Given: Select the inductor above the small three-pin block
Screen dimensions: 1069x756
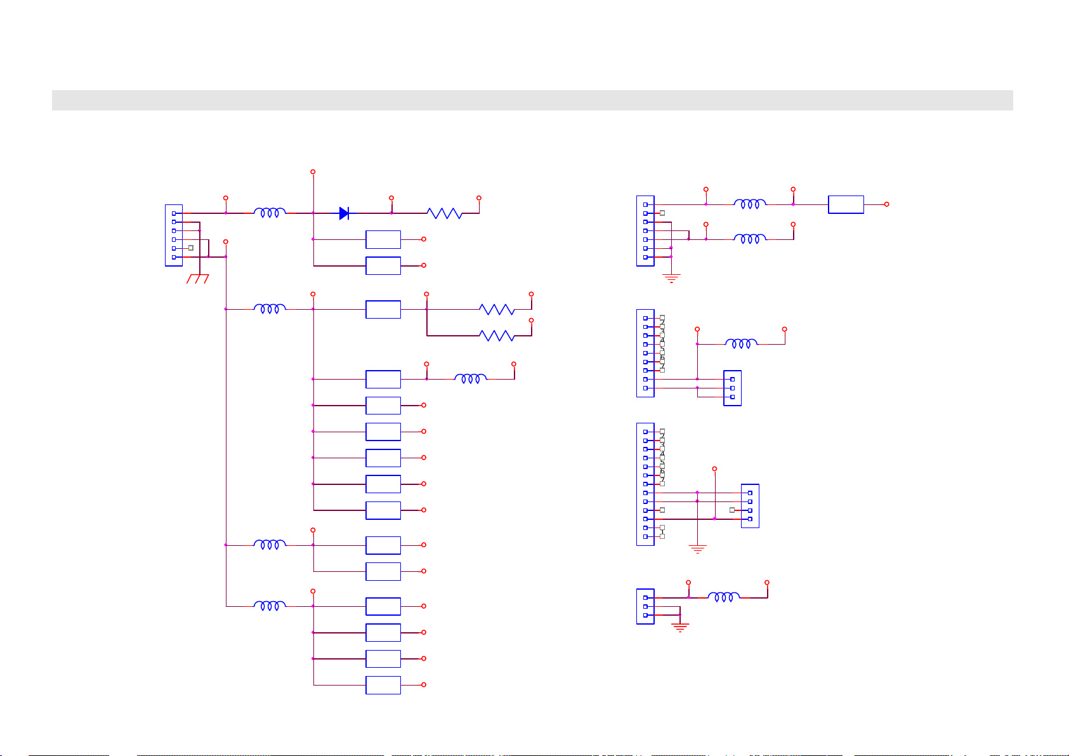Looking at the screenshot, I should tap(741, 343).
